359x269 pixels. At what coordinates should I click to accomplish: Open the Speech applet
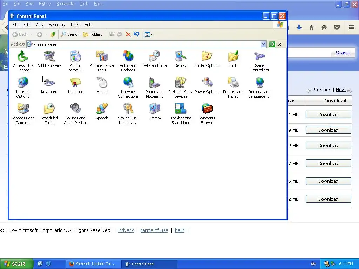tap(102, 112)
